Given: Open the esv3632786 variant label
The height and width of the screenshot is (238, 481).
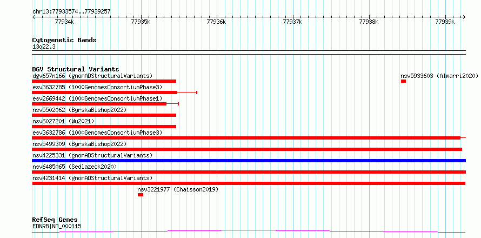Looking at the screenshot, I should 97,133.
